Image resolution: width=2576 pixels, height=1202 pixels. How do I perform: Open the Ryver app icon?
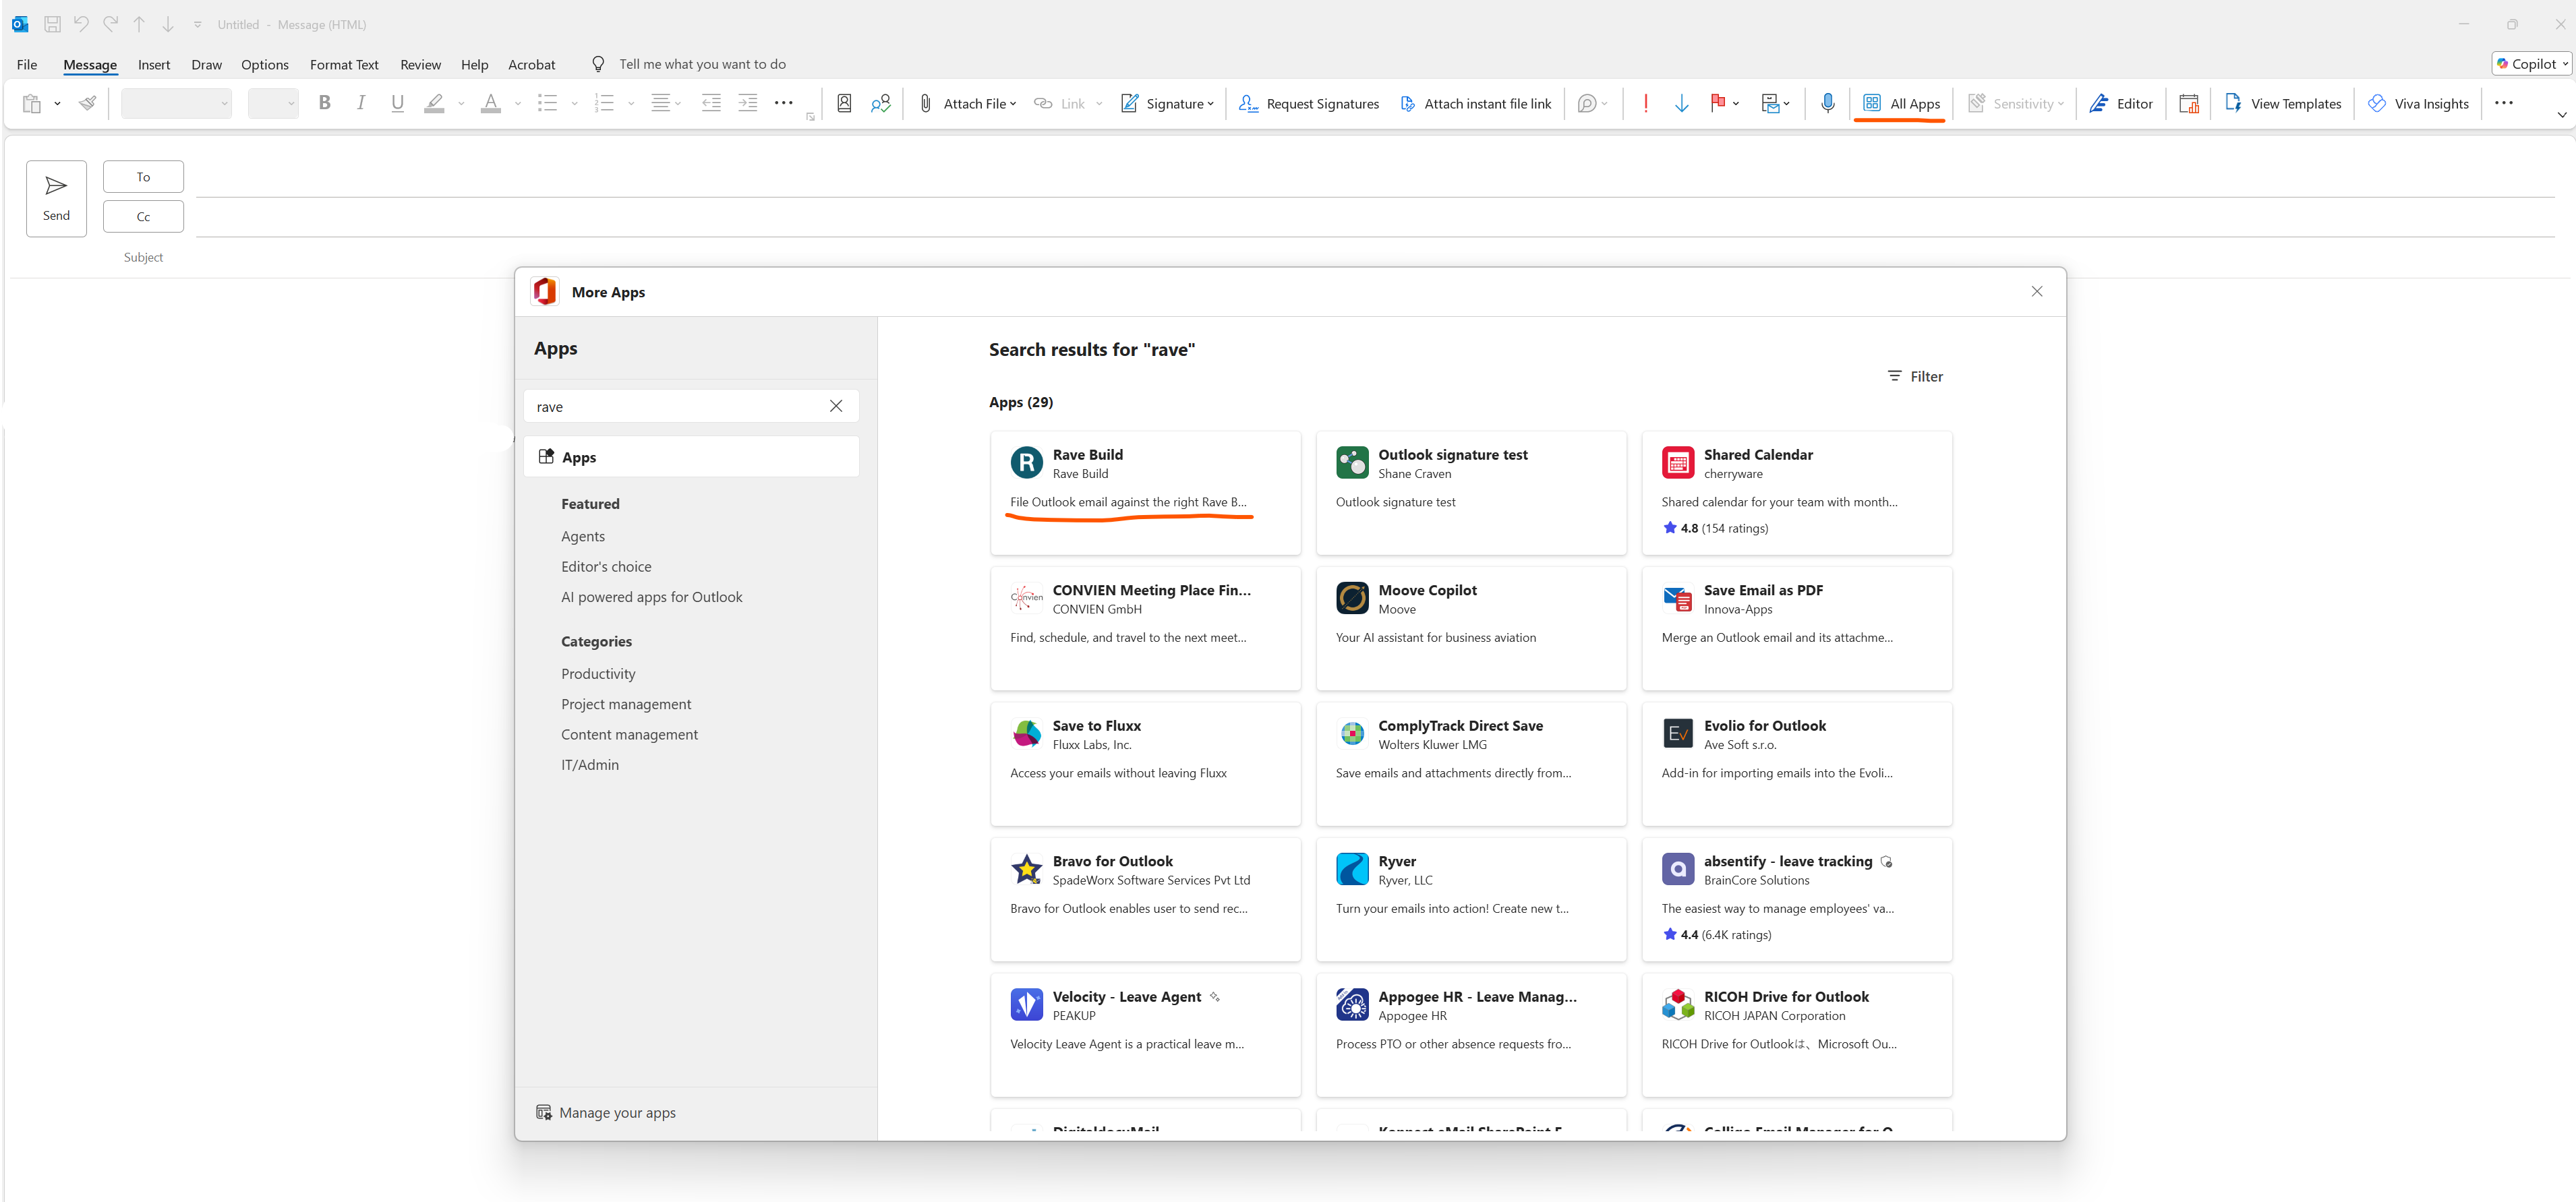(x=1352, y=869)
